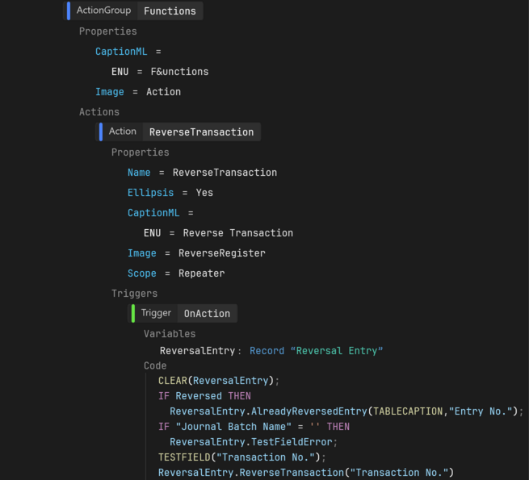Click 'ENU = Reverse Transaction' caption value
529x480 pixels.
tap(218, 233)
